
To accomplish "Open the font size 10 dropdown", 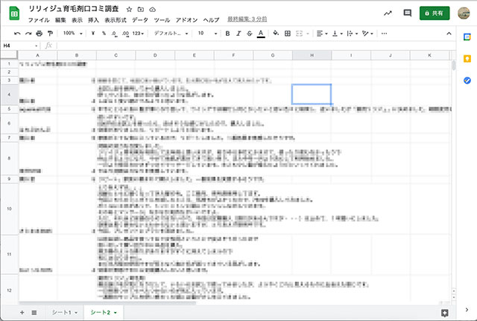I will click(x=206, y=34).
